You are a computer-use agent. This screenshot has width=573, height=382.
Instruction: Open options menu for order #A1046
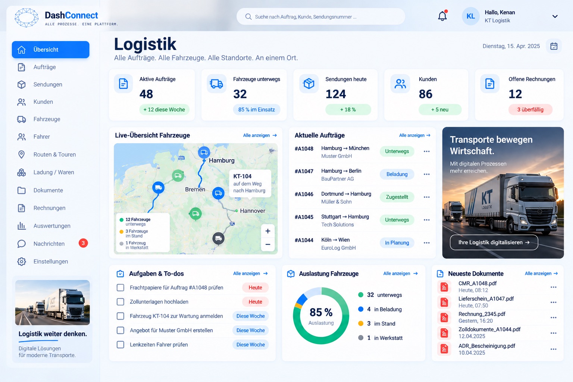427,197
